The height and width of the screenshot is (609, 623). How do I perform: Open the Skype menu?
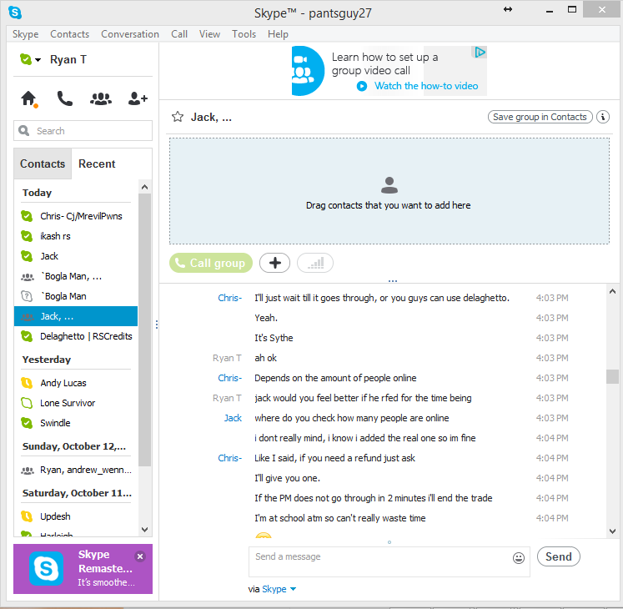25,34
